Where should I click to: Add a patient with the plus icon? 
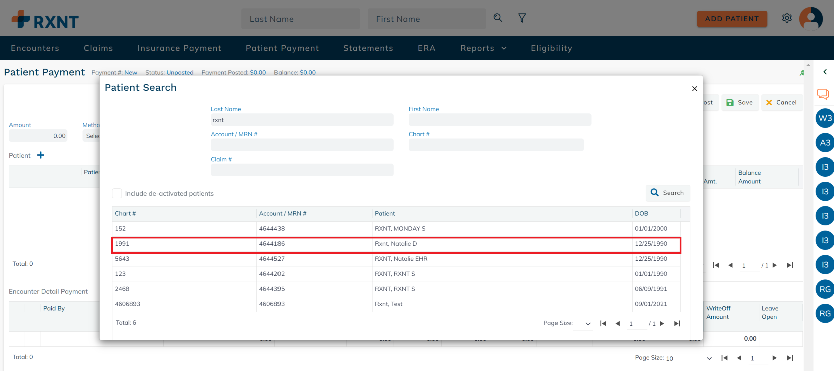pyautogui.click(x=41, y=155)
